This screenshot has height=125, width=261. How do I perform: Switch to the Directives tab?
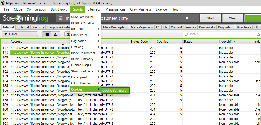244,27
